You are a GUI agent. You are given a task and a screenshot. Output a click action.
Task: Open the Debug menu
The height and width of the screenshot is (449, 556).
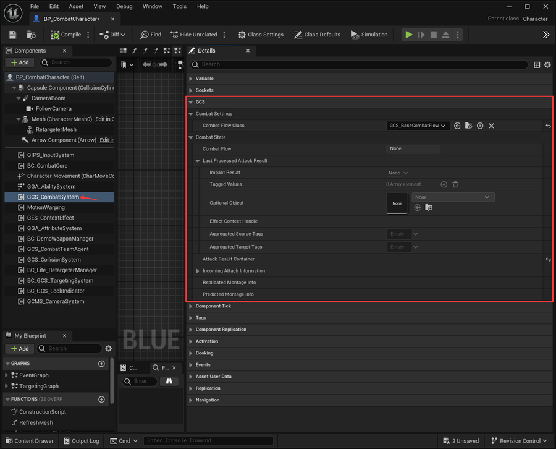tap(124, 6)
